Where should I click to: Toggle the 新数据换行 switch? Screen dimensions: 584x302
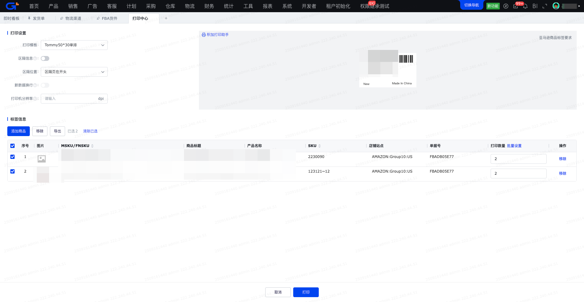45,85
